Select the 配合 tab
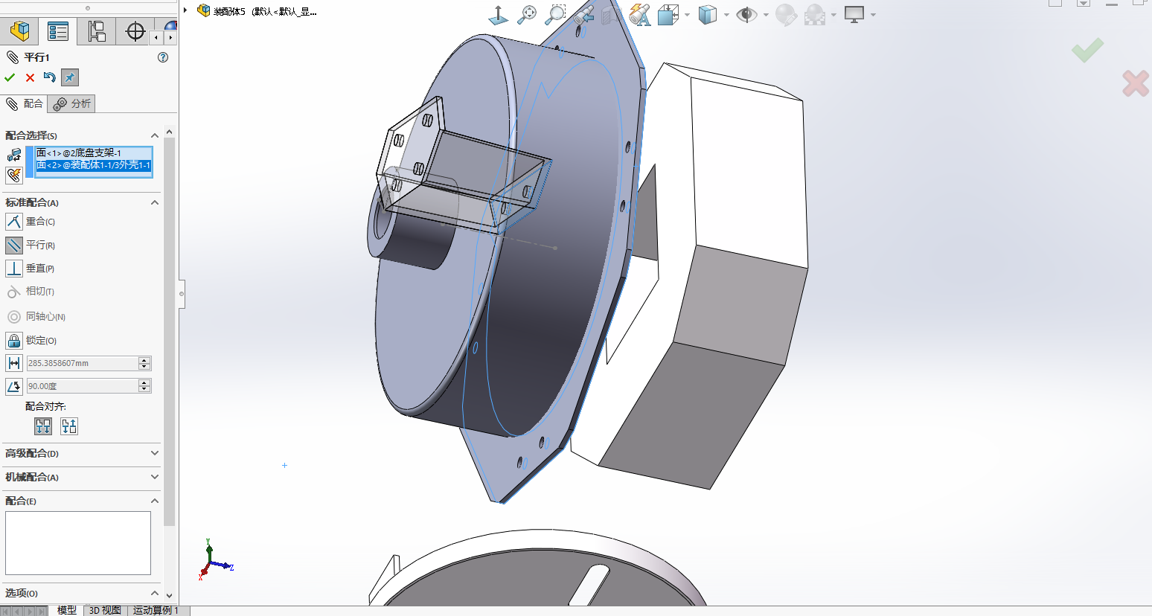Screen dimensions: 1152x616 pyautogui.click(x=25, y=103)
